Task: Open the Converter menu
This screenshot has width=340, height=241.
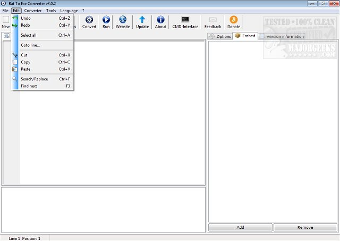Action: pos(33,11)
